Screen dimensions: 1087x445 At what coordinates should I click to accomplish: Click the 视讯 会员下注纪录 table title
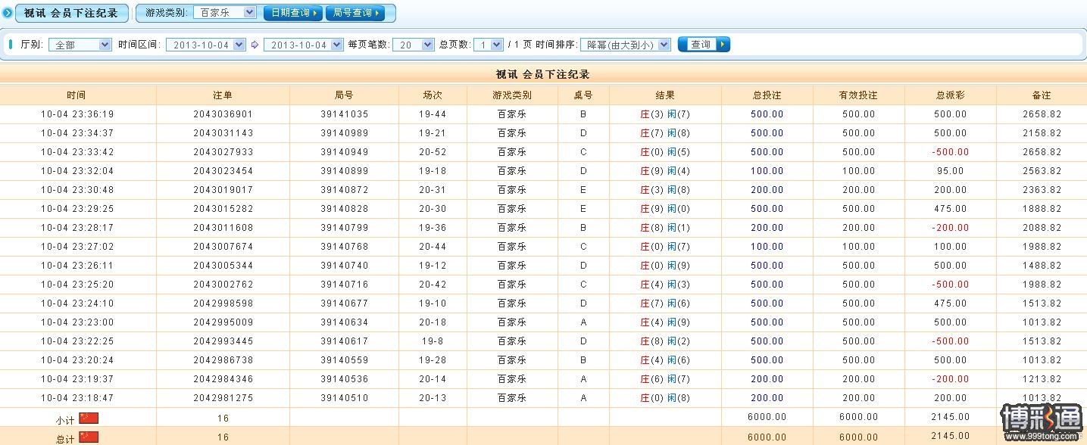tap(542, 74)
